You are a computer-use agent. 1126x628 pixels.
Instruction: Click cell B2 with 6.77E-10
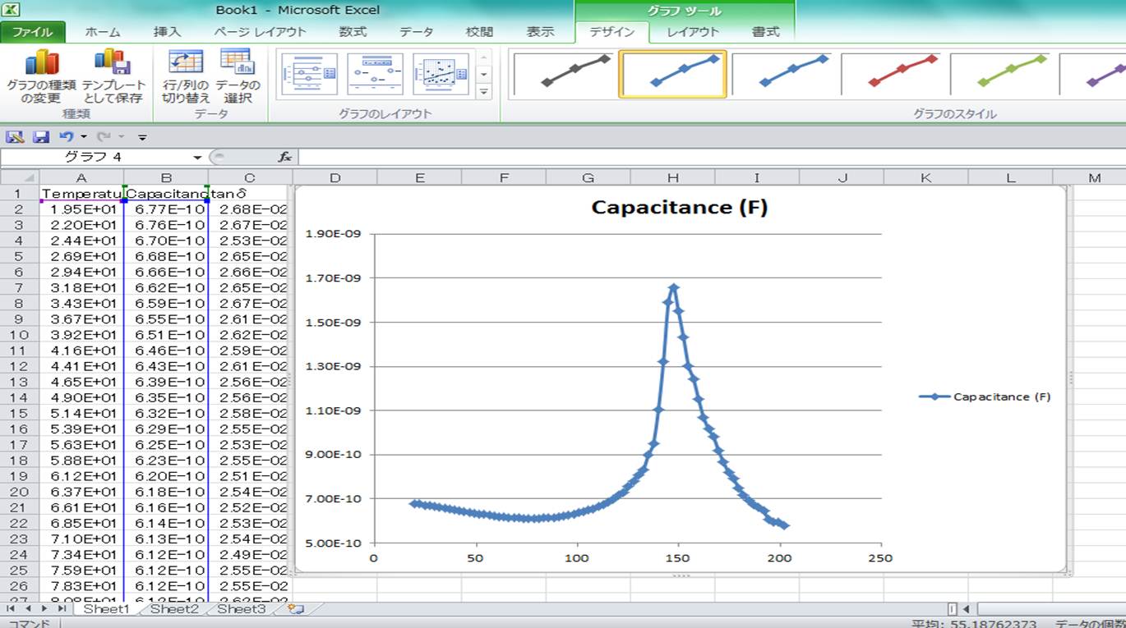coord(166,209)
